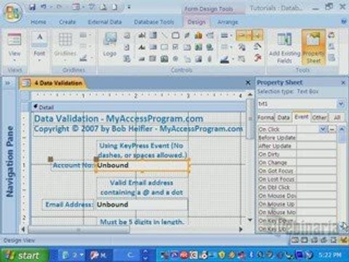Click the On Change property field
The width and height of the screenshot is (349, 262).
pyautogui.click(x=316, y=162)
